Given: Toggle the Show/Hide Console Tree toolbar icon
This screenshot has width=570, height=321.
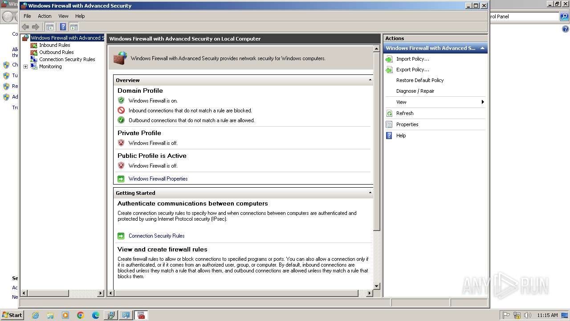Looking at the screenshot, I should [50, 27].
